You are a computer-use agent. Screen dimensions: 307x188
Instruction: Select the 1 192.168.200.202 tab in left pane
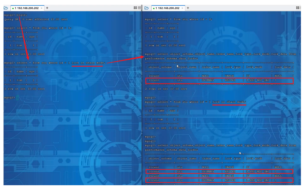coord(27,8)
